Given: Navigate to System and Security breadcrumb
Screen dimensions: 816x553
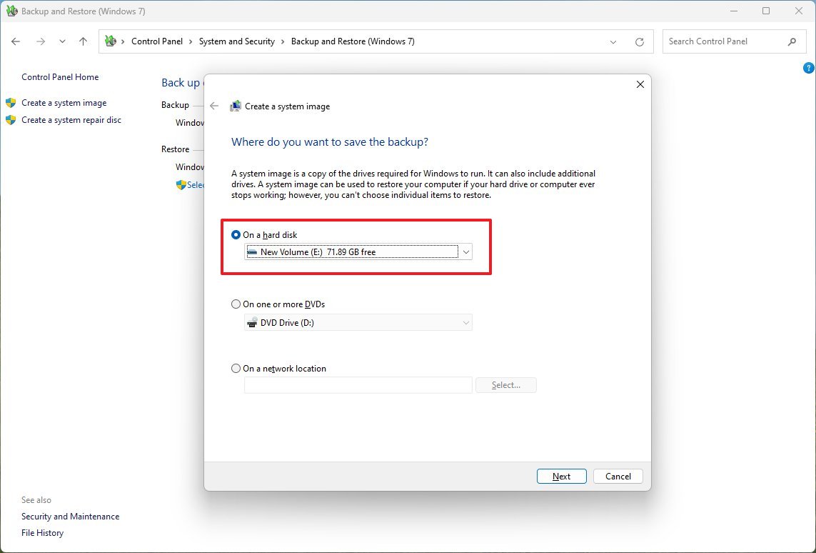Looking at the screenshot, I should tap(237, 41).
